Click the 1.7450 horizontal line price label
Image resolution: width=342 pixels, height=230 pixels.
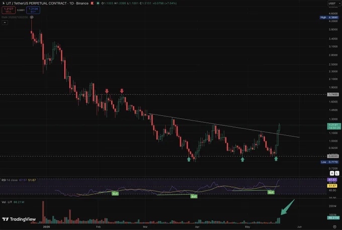click(333, 94)
